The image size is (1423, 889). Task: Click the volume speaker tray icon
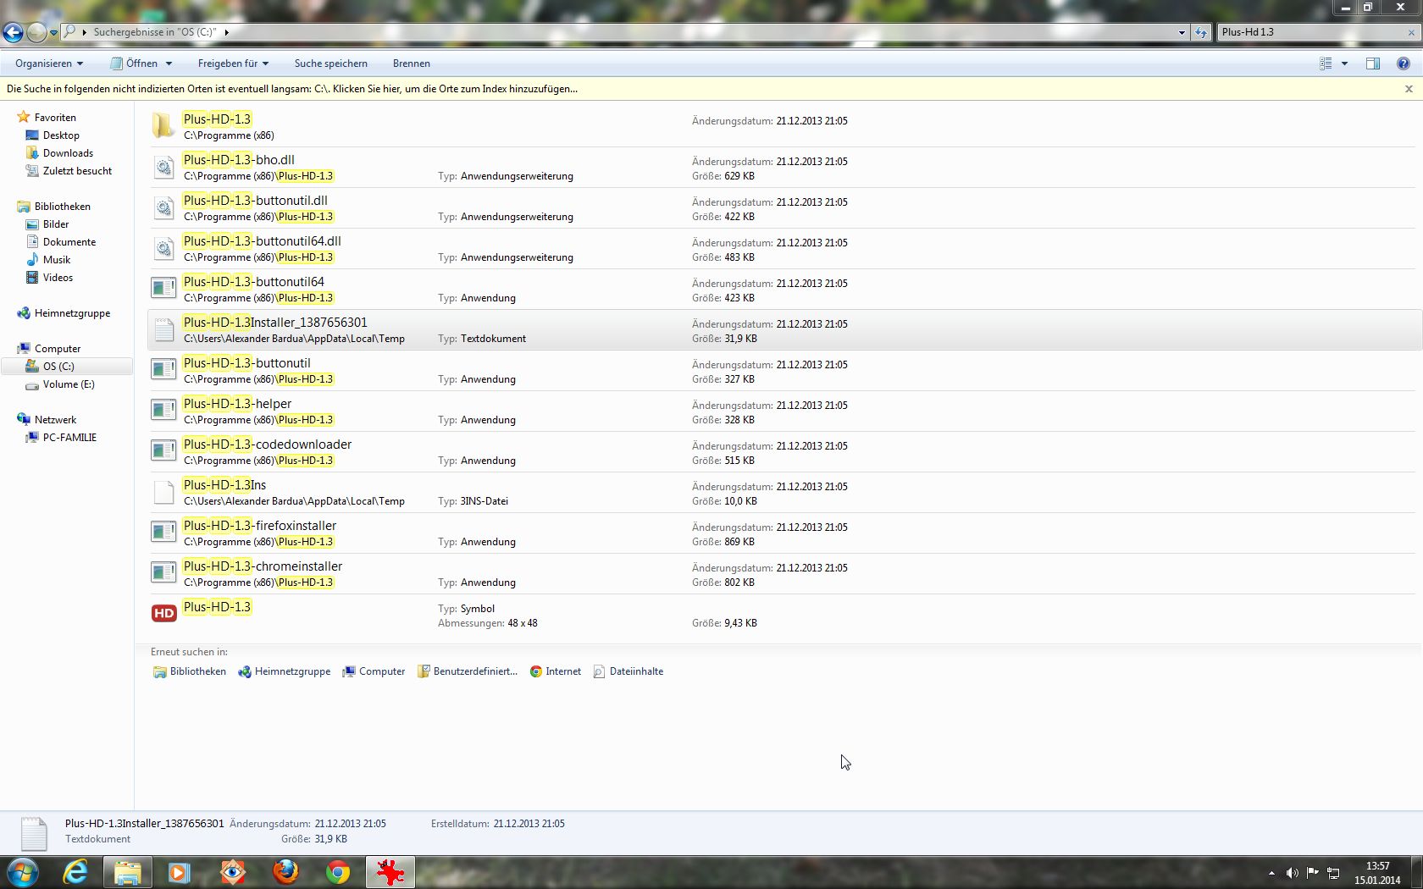coord(1292,873)
